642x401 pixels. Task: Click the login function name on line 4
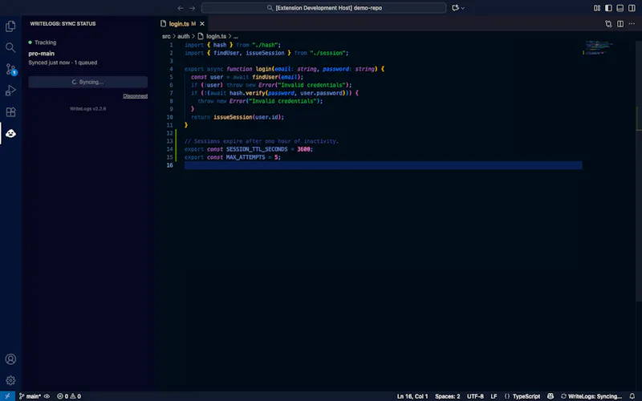(x=264, y=69)
